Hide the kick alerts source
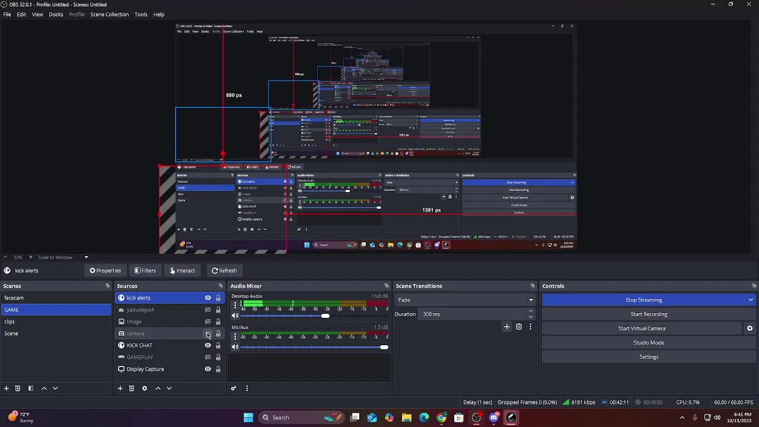The image size is (759, 427). [x=208, y=298]
